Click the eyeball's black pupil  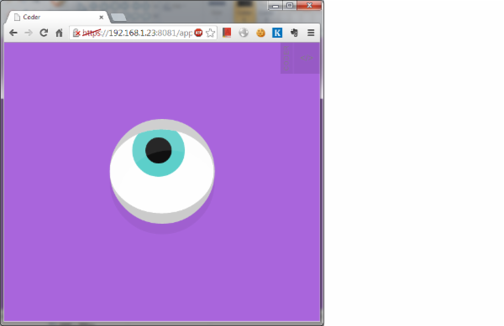159,150
